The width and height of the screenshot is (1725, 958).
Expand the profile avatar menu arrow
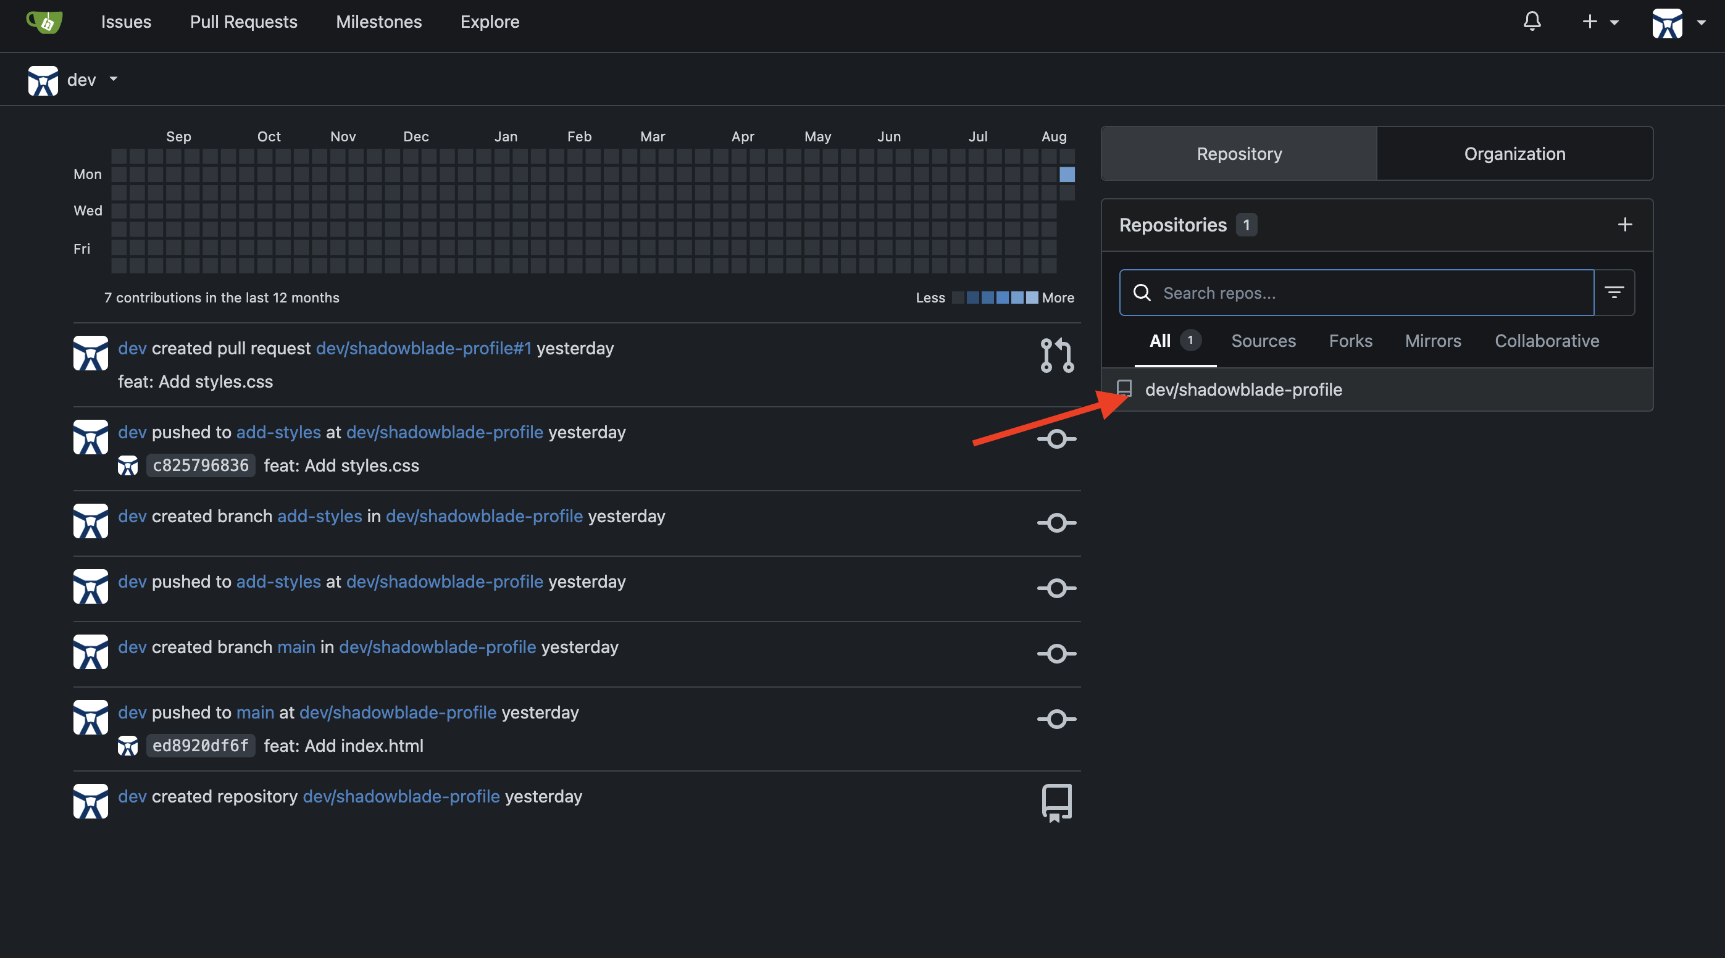[x=1703, y=22]
